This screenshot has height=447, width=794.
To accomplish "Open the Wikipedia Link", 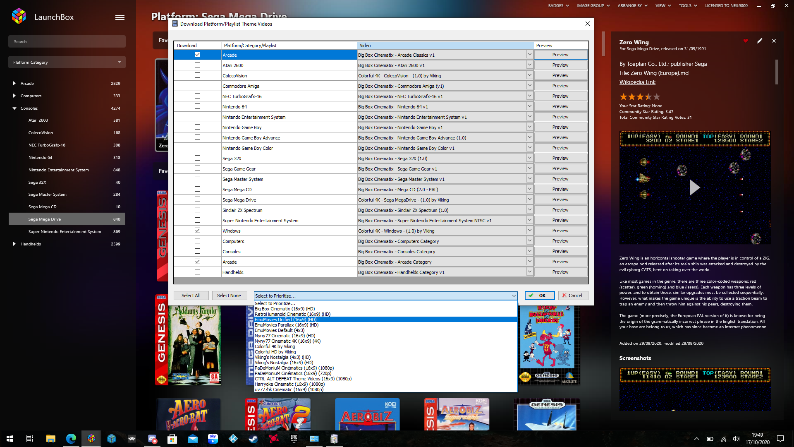I will [637, 82].
